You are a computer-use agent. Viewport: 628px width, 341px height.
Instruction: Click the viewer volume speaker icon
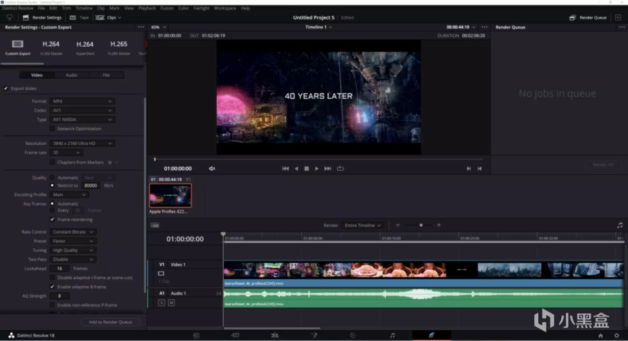(212, 168)
